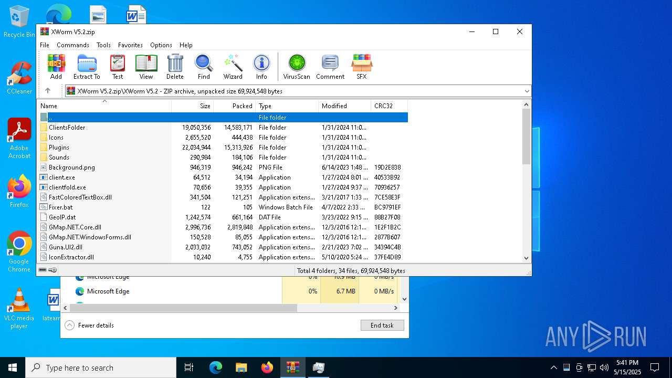Show archive Info
The height and width of the screenshot is (378, 672).
click(x=261, y=67)
